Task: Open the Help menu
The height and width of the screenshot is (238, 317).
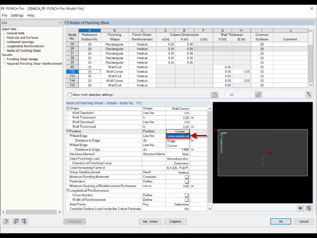Action: pos(30,15)
